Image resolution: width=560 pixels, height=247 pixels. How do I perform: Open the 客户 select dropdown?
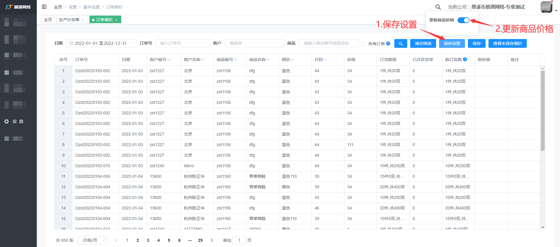coord(254,43)
